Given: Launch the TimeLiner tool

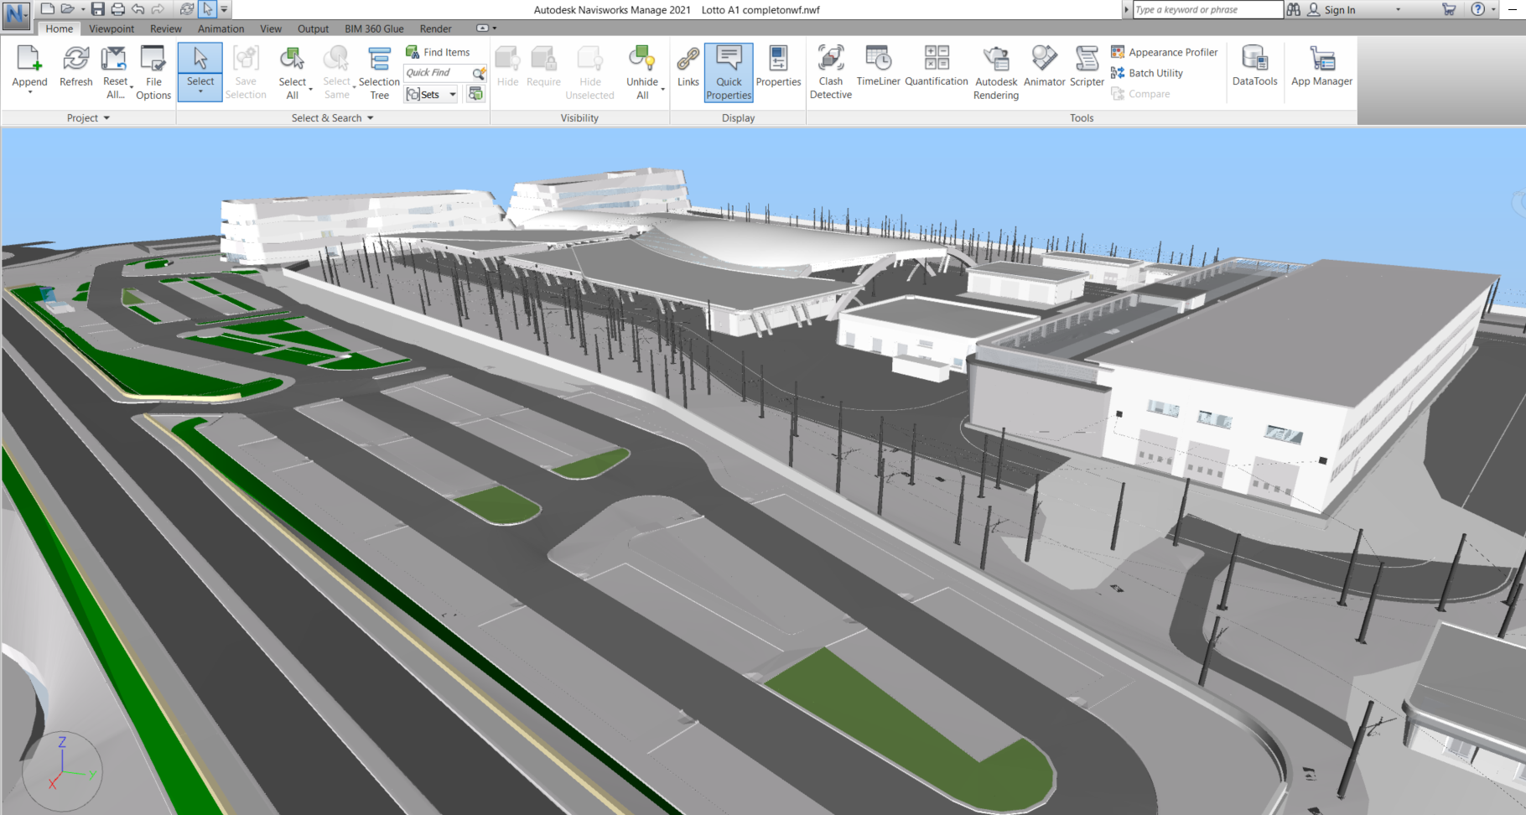Looking at the screenshot, I should [x=878, y=67].
